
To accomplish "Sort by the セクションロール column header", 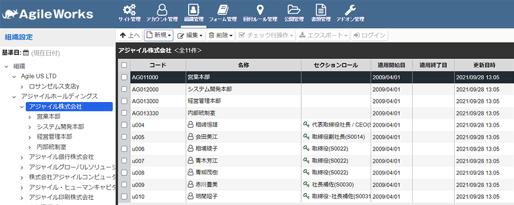I will 336,65.
